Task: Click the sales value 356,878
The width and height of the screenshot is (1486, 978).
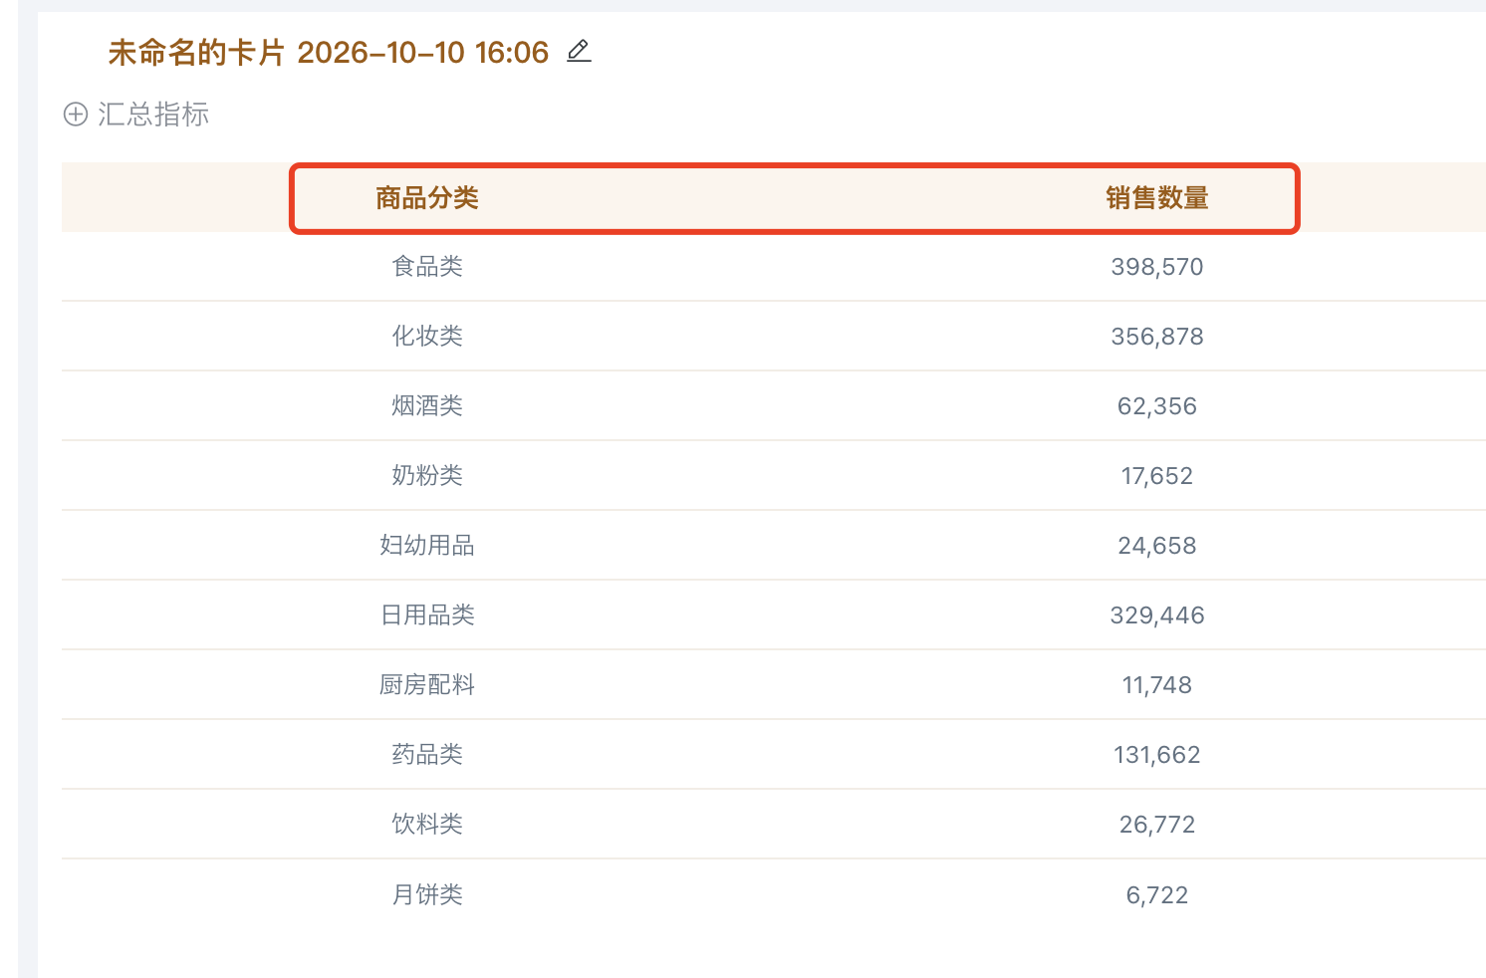Action: click(x=1157, y=337)
